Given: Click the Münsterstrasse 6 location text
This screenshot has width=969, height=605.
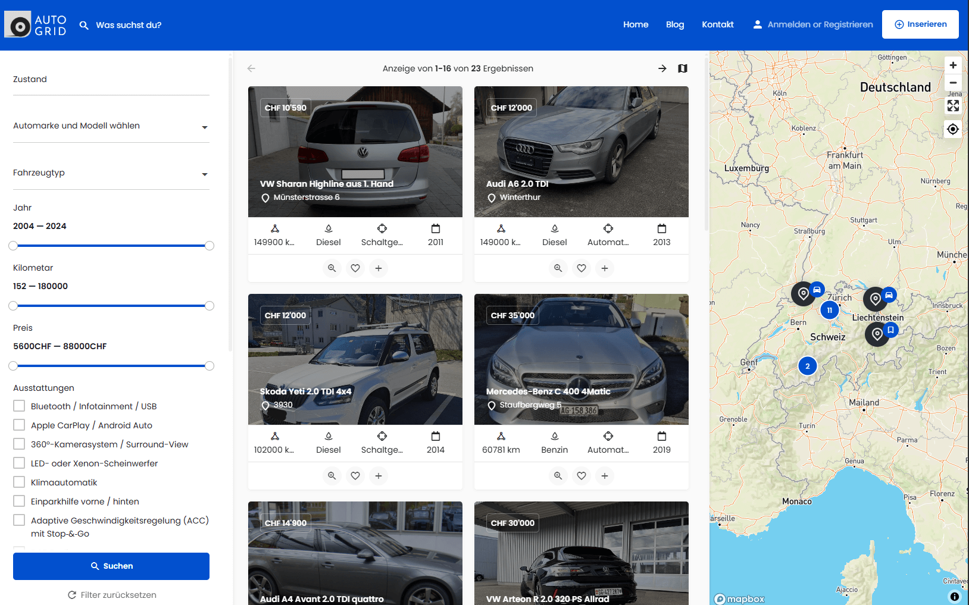Looking at the screenshot, I should [307, 198].
